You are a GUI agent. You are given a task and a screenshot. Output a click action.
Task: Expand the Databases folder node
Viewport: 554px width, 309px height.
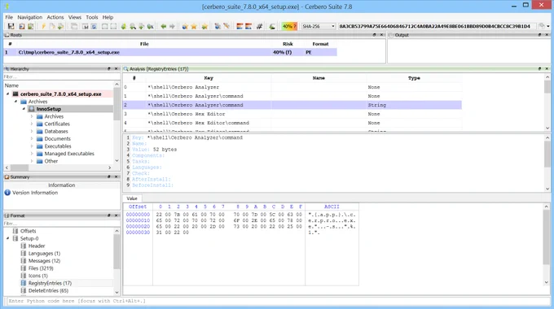pyautogui.click(x=32, y=131)
